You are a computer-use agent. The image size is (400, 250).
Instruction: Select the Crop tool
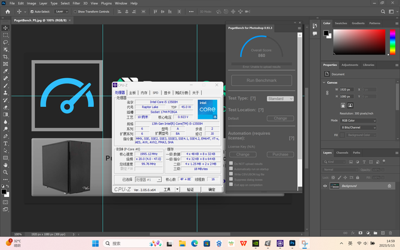[x=5, y=57]
